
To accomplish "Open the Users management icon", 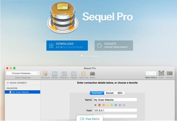I will [x=161, y=73].
